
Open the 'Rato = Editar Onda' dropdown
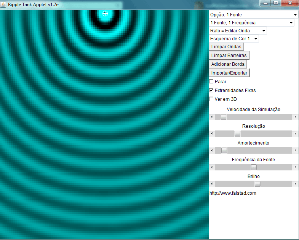[x=238, y=31]
